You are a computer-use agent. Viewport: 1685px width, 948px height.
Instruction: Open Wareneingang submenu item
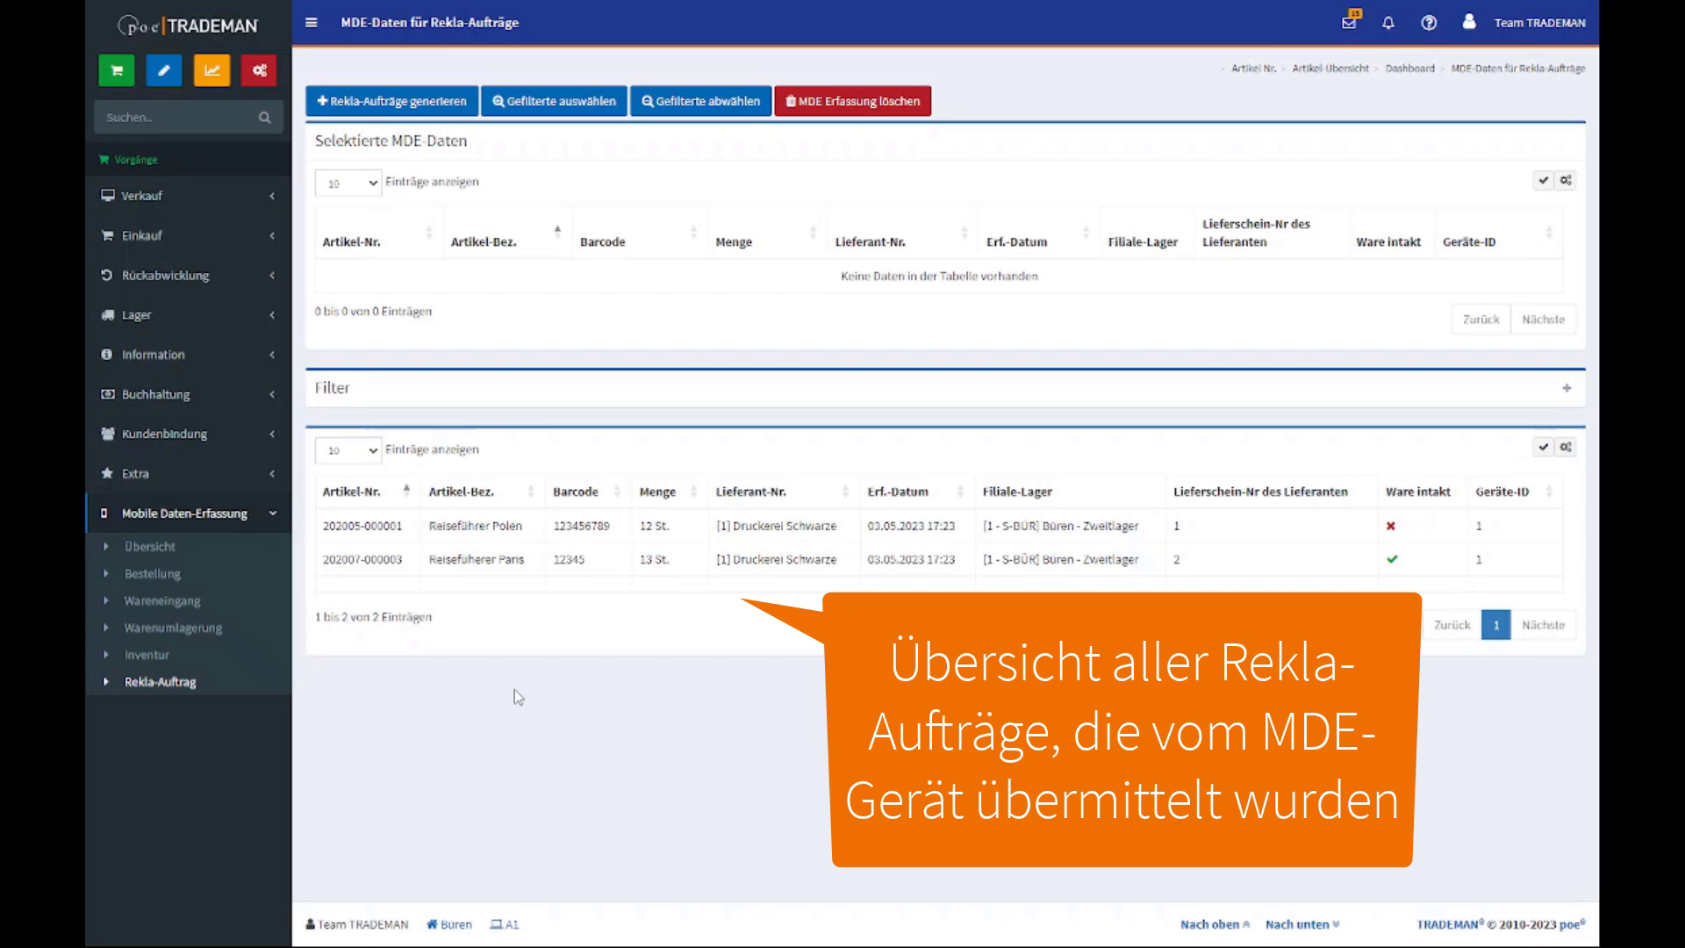coord(162,601)
